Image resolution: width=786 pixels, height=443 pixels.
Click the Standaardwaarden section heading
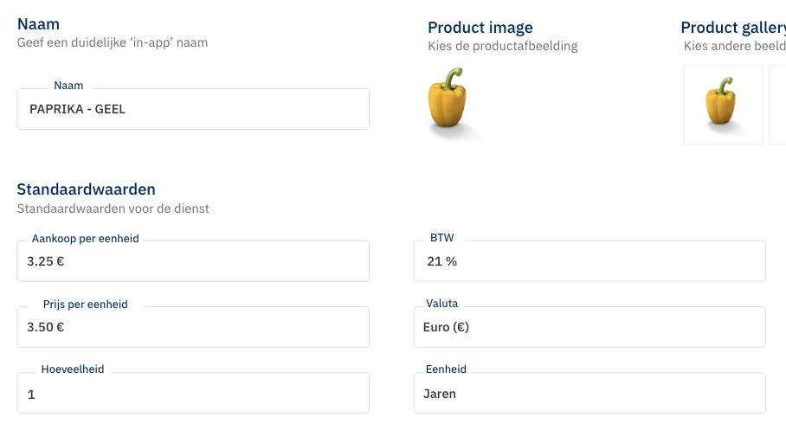87,189
